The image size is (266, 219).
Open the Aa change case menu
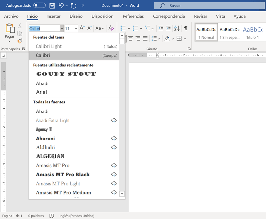tap(99, 28)
